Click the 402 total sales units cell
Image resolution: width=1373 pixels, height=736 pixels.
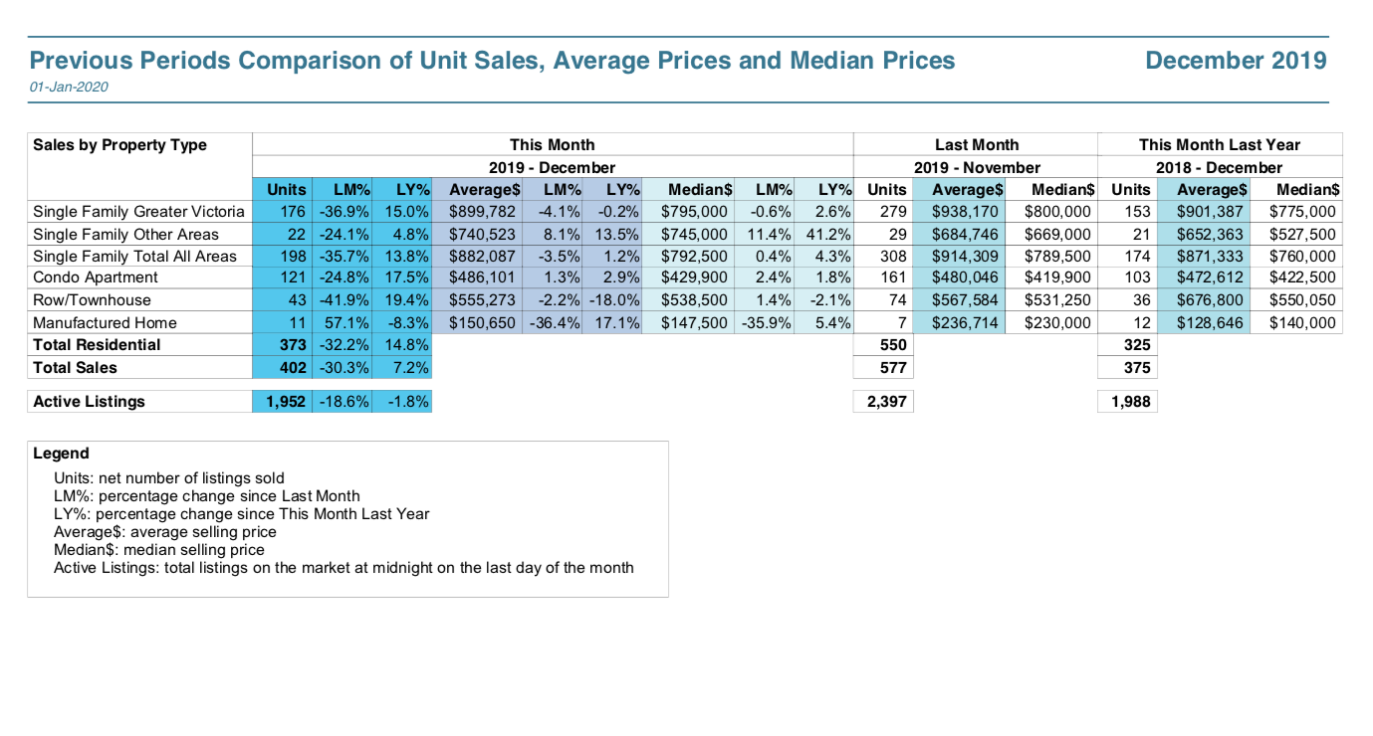pyautogui.click(x=293, y=368)
